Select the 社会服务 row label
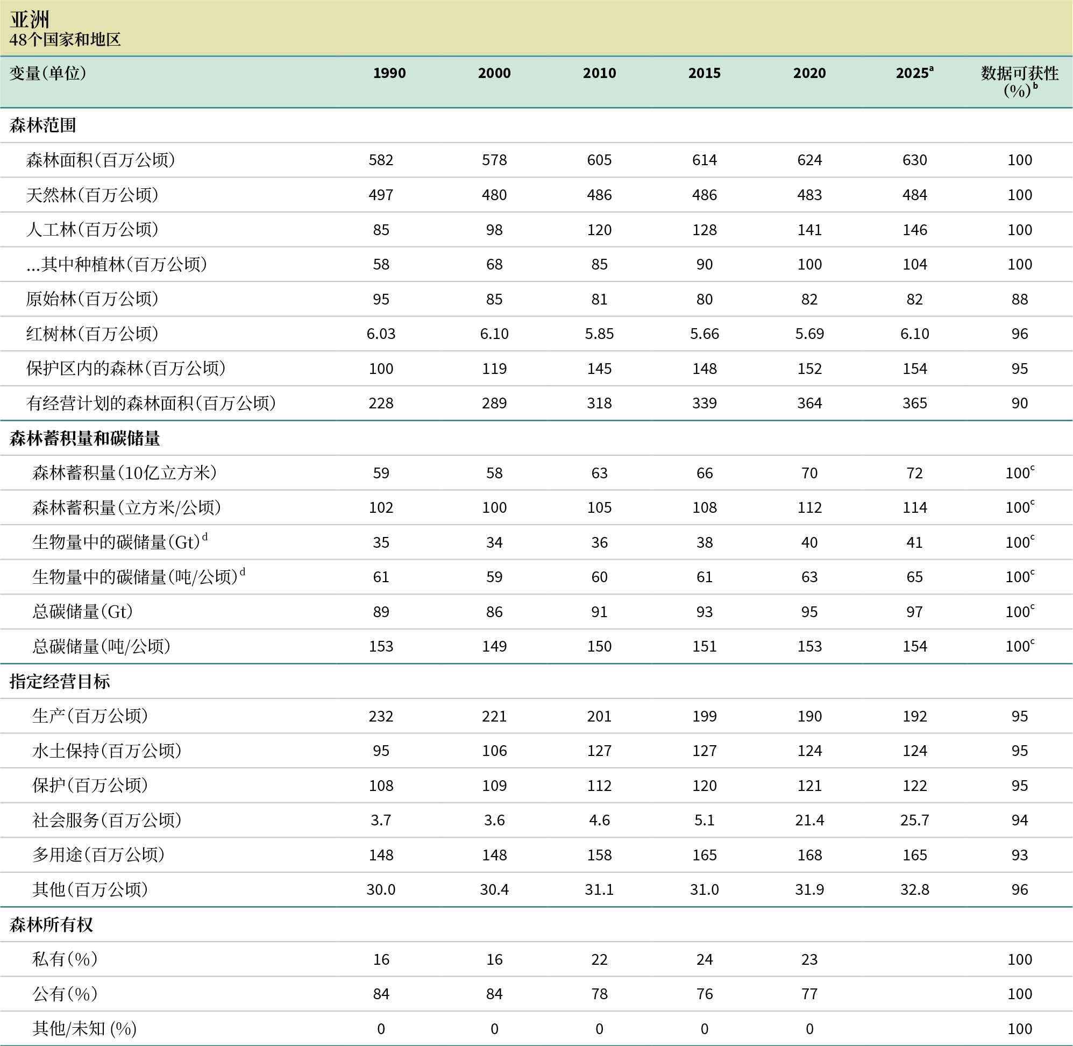This screenshot has width=1073, height=1046. [106, 819]
